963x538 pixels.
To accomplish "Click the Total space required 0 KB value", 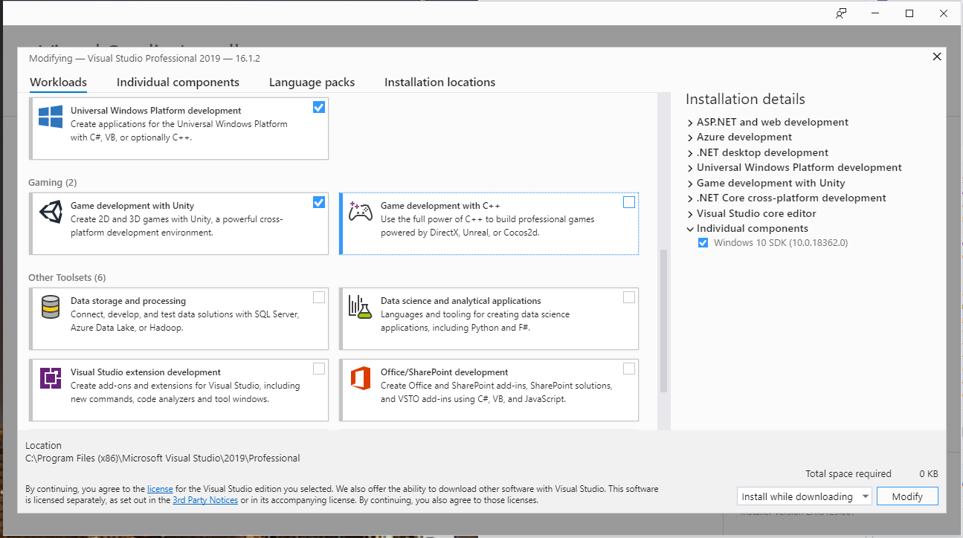I will (928, 474).
